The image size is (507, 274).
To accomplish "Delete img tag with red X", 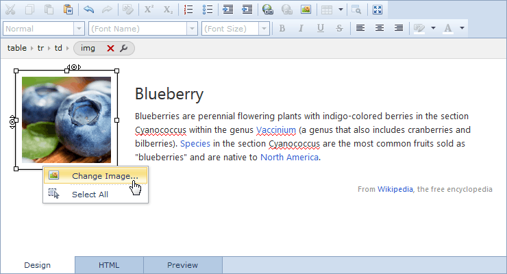I will 110,48.
